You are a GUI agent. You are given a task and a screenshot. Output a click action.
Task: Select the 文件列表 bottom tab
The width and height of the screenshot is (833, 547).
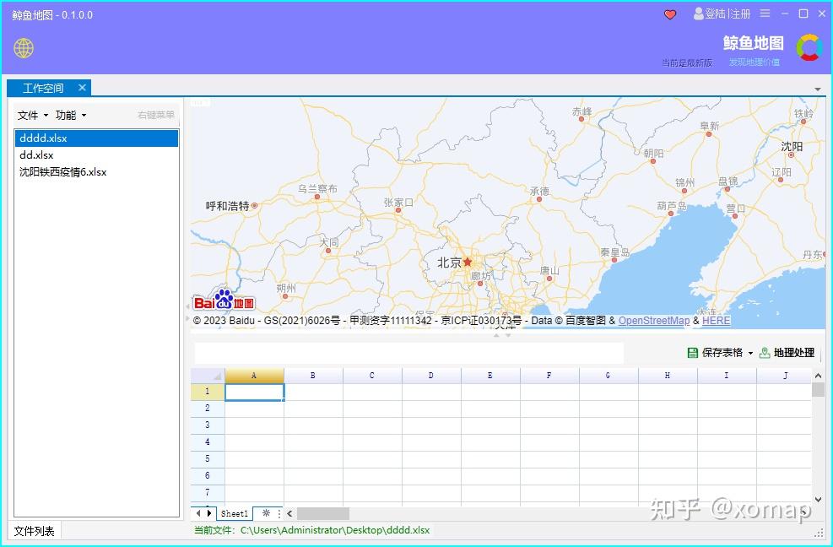pos(34,531)
